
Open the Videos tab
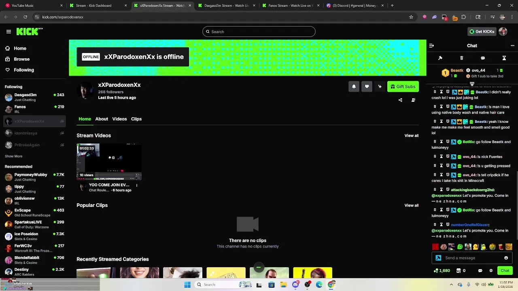click(119, 119)
